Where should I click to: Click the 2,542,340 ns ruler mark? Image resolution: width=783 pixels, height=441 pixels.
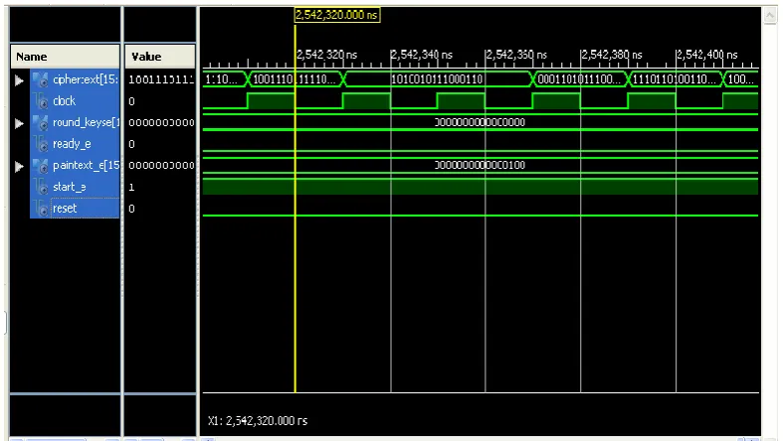point(422,55)
